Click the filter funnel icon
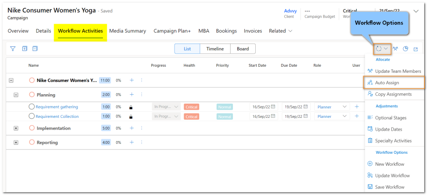Image resolution: width=427 pixels, height=195 pixels. click(13, 49)
